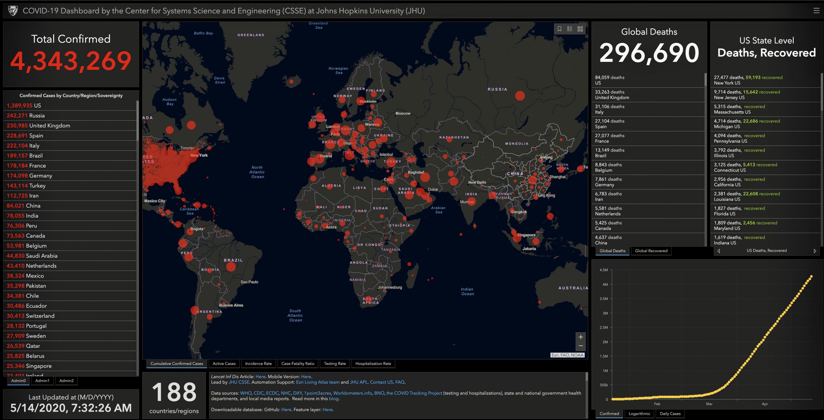Visit the Esri Living Atlas team link
This screenshot has width=824, height=420.
318,382
